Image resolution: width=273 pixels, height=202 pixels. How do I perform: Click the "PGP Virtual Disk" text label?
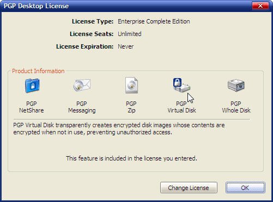(x=181, y=107)
